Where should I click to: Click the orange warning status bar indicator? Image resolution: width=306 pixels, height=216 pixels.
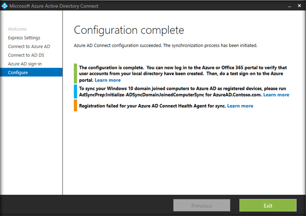click(75, 105)
